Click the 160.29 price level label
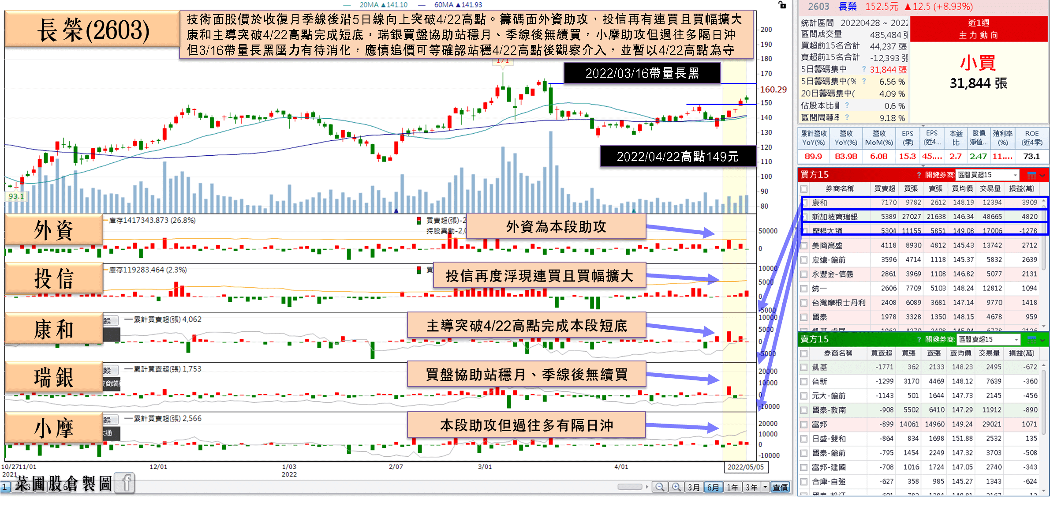Viewport: 1050px width, 507px height. (x=773, y=90)
